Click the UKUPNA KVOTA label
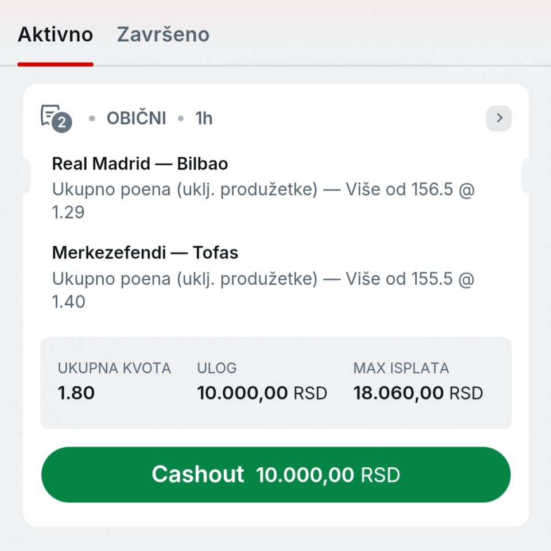The height and width of the screenshot is (551, 551). coord(114,368)
